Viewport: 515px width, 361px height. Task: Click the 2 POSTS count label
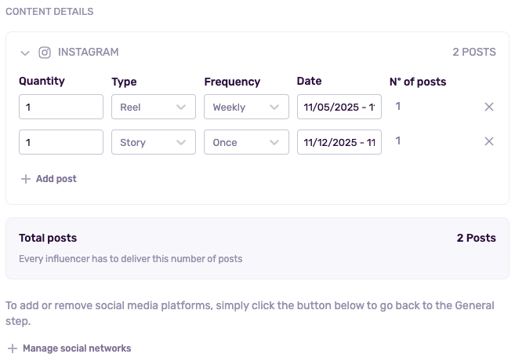click(x=473, y=53)
